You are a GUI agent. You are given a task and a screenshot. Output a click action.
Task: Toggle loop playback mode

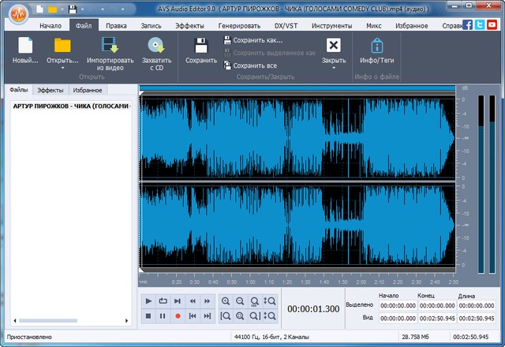pyautogui.click(x=163, y=301)
